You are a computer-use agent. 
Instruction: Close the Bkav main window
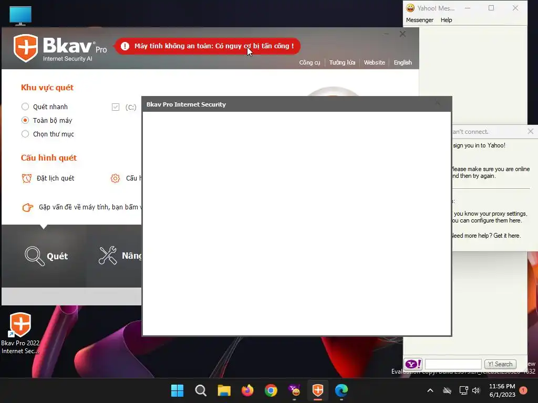[402, 34]
